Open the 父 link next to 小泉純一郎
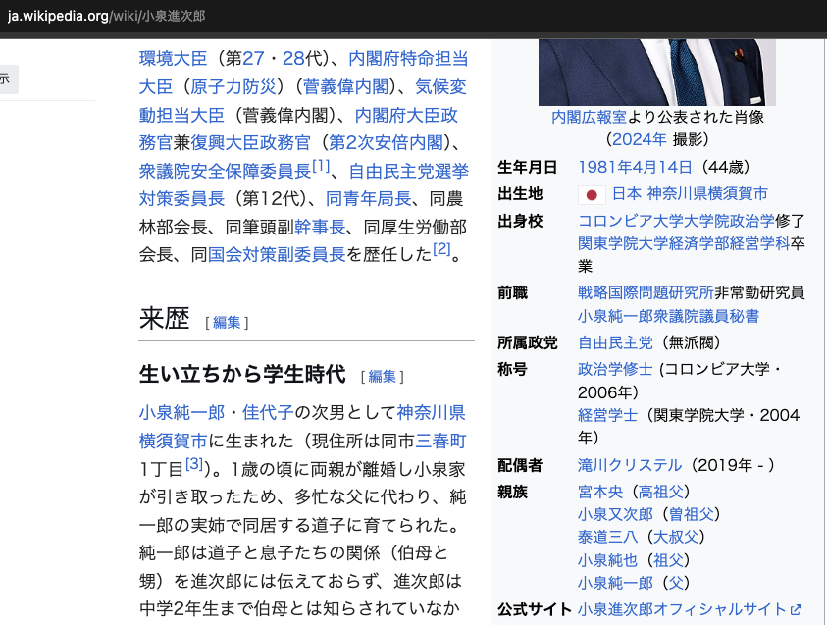This screenshot has width=827, height=625. 676,583
